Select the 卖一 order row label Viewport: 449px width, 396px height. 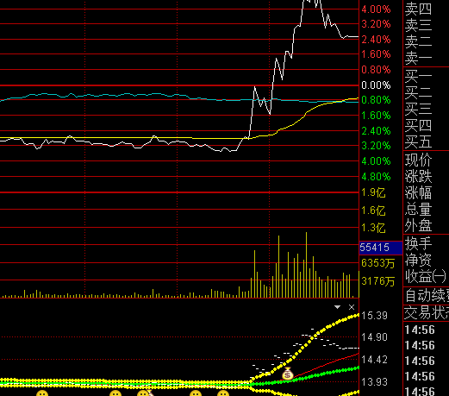[418, 59]
